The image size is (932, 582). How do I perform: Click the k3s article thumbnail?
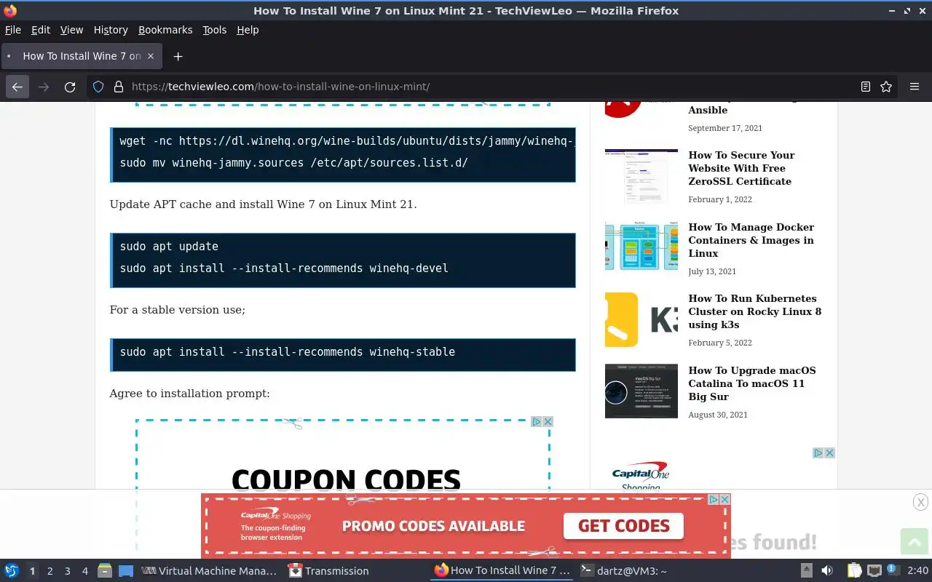click(641, 320)
